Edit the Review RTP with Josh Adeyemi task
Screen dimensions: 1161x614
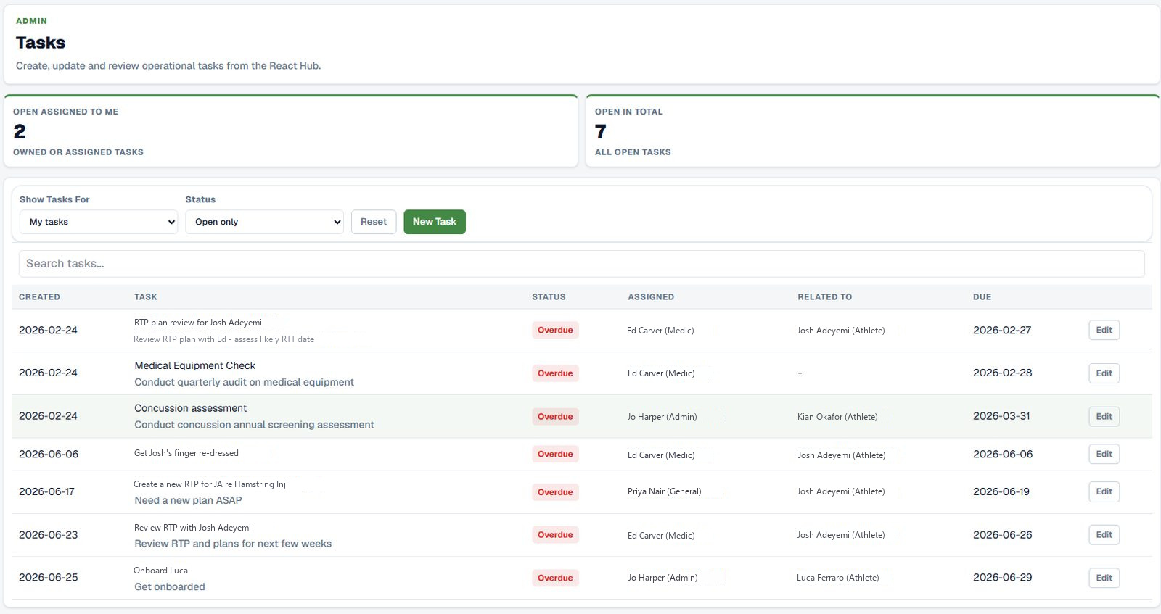[1104, 535]
